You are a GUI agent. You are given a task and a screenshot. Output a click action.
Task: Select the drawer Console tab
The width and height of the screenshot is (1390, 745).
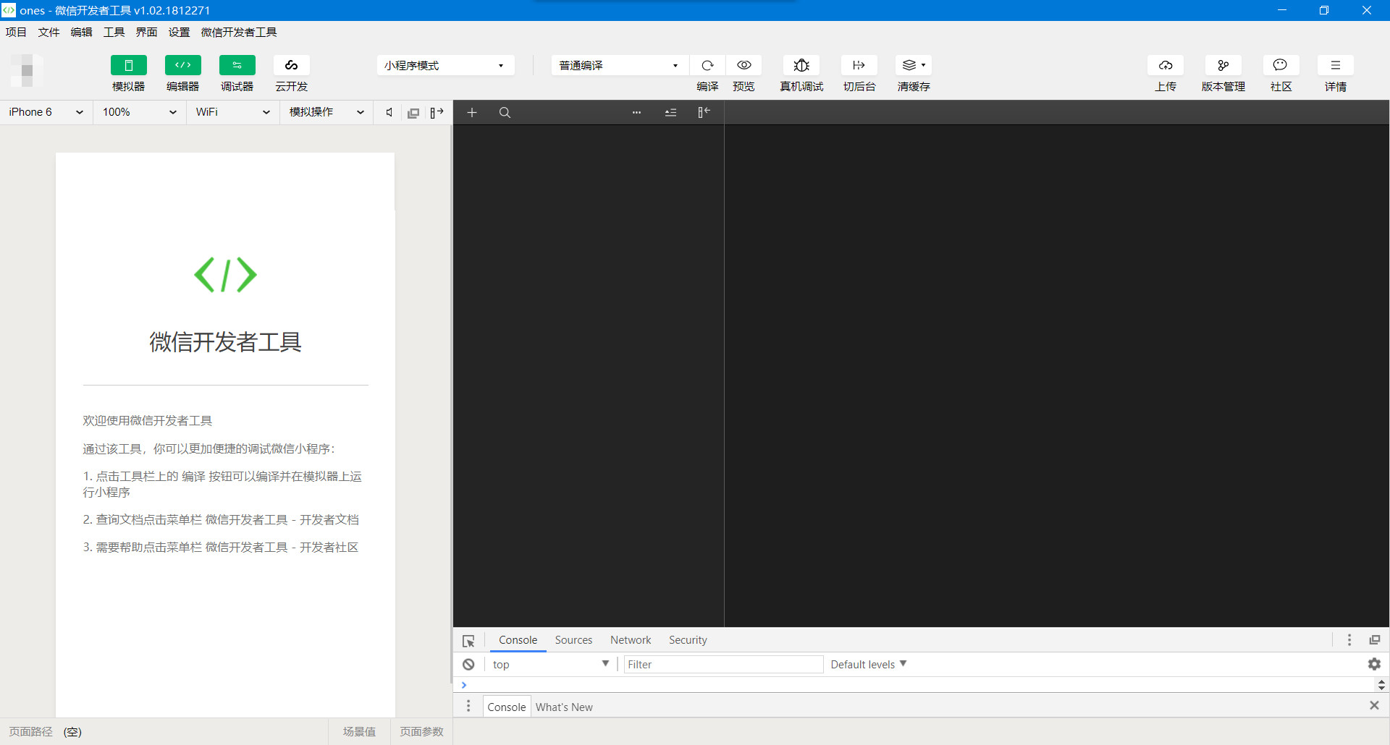(x=506, y=707)
